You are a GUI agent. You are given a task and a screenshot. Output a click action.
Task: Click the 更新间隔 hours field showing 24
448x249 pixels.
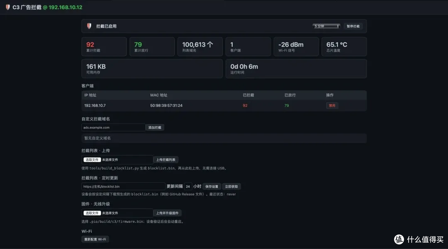tap(188, 186)
